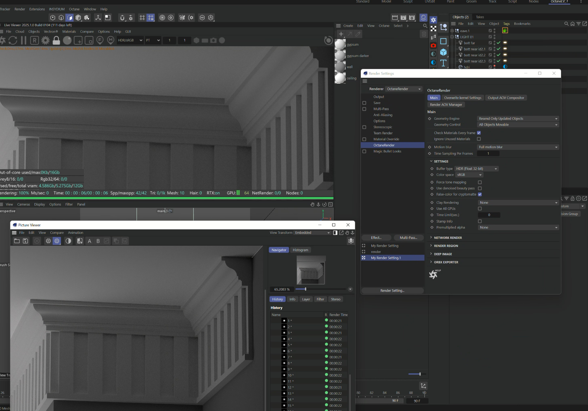The height and width of the screenshot is (411, 588).
Task: Select the gypsum darker material thumbnail
Action: (x=340, y=56)
